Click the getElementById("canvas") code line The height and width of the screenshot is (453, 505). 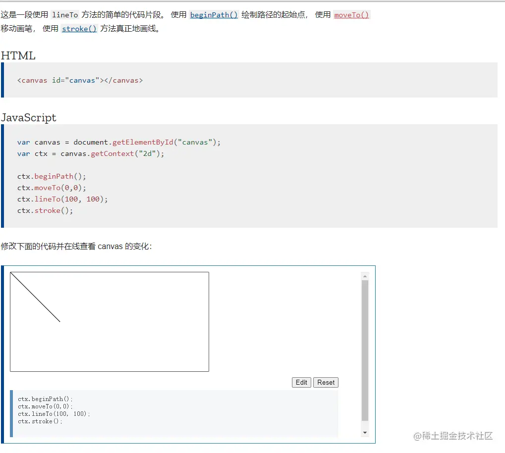coord(119,142)
